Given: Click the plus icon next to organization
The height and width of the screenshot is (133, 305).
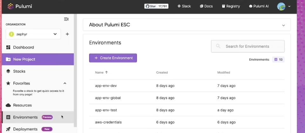Looking at the screenshot, I should (x=67, y=34).
